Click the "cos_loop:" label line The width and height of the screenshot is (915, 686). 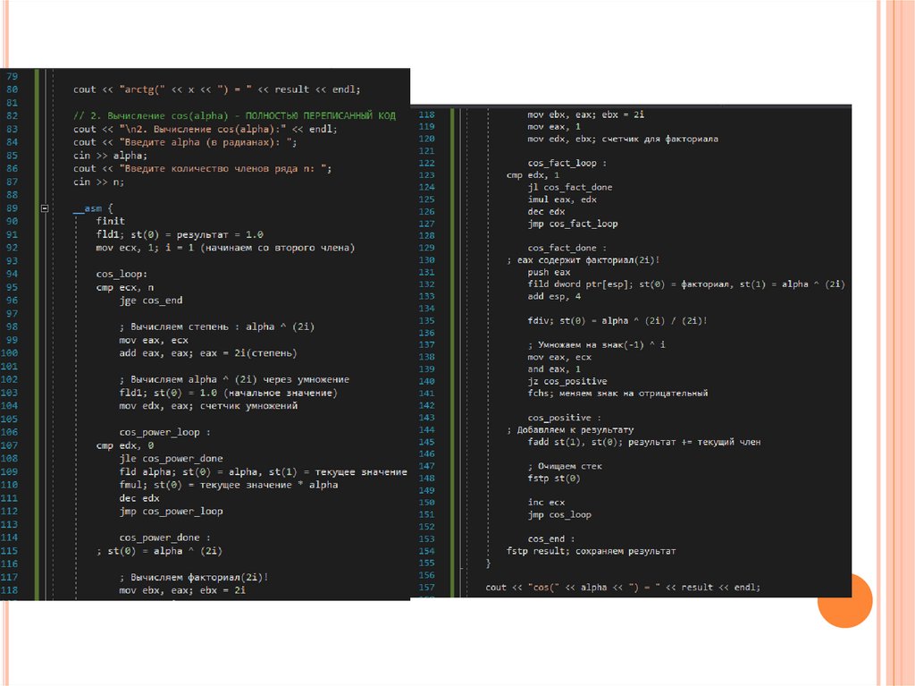(x=121, y=275)
